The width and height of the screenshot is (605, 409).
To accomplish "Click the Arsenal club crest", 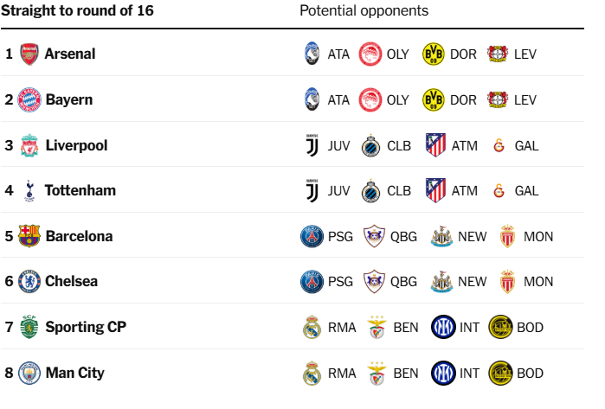I will (29, 54).
